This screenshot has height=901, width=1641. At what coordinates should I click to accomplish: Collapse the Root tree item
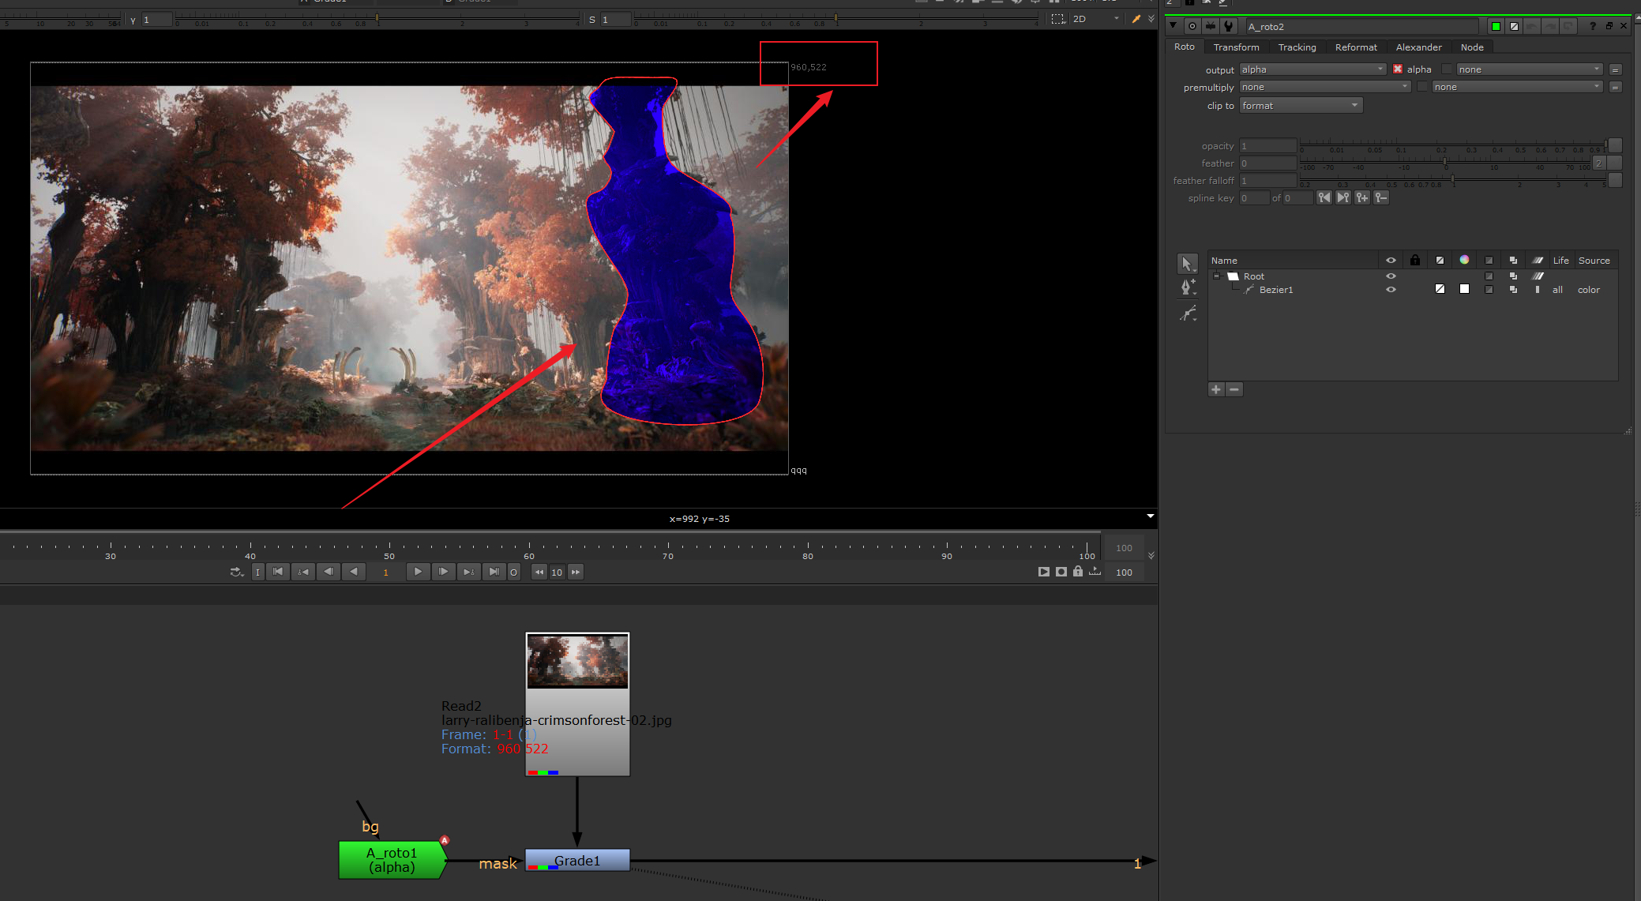[1216, 276]
